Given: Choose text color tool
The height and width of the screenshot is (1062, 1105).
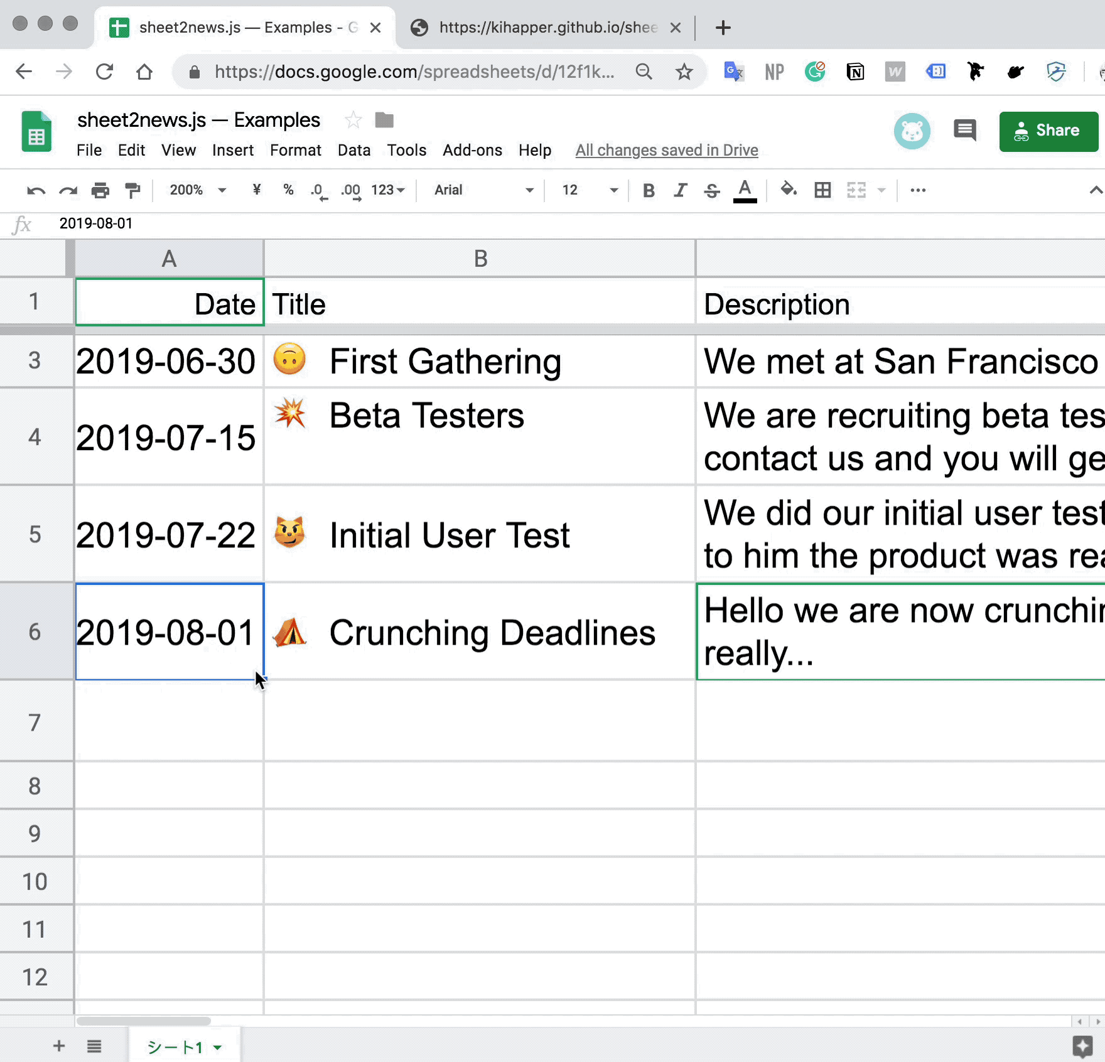Looking at the screenshot, I should coord(745,190).
